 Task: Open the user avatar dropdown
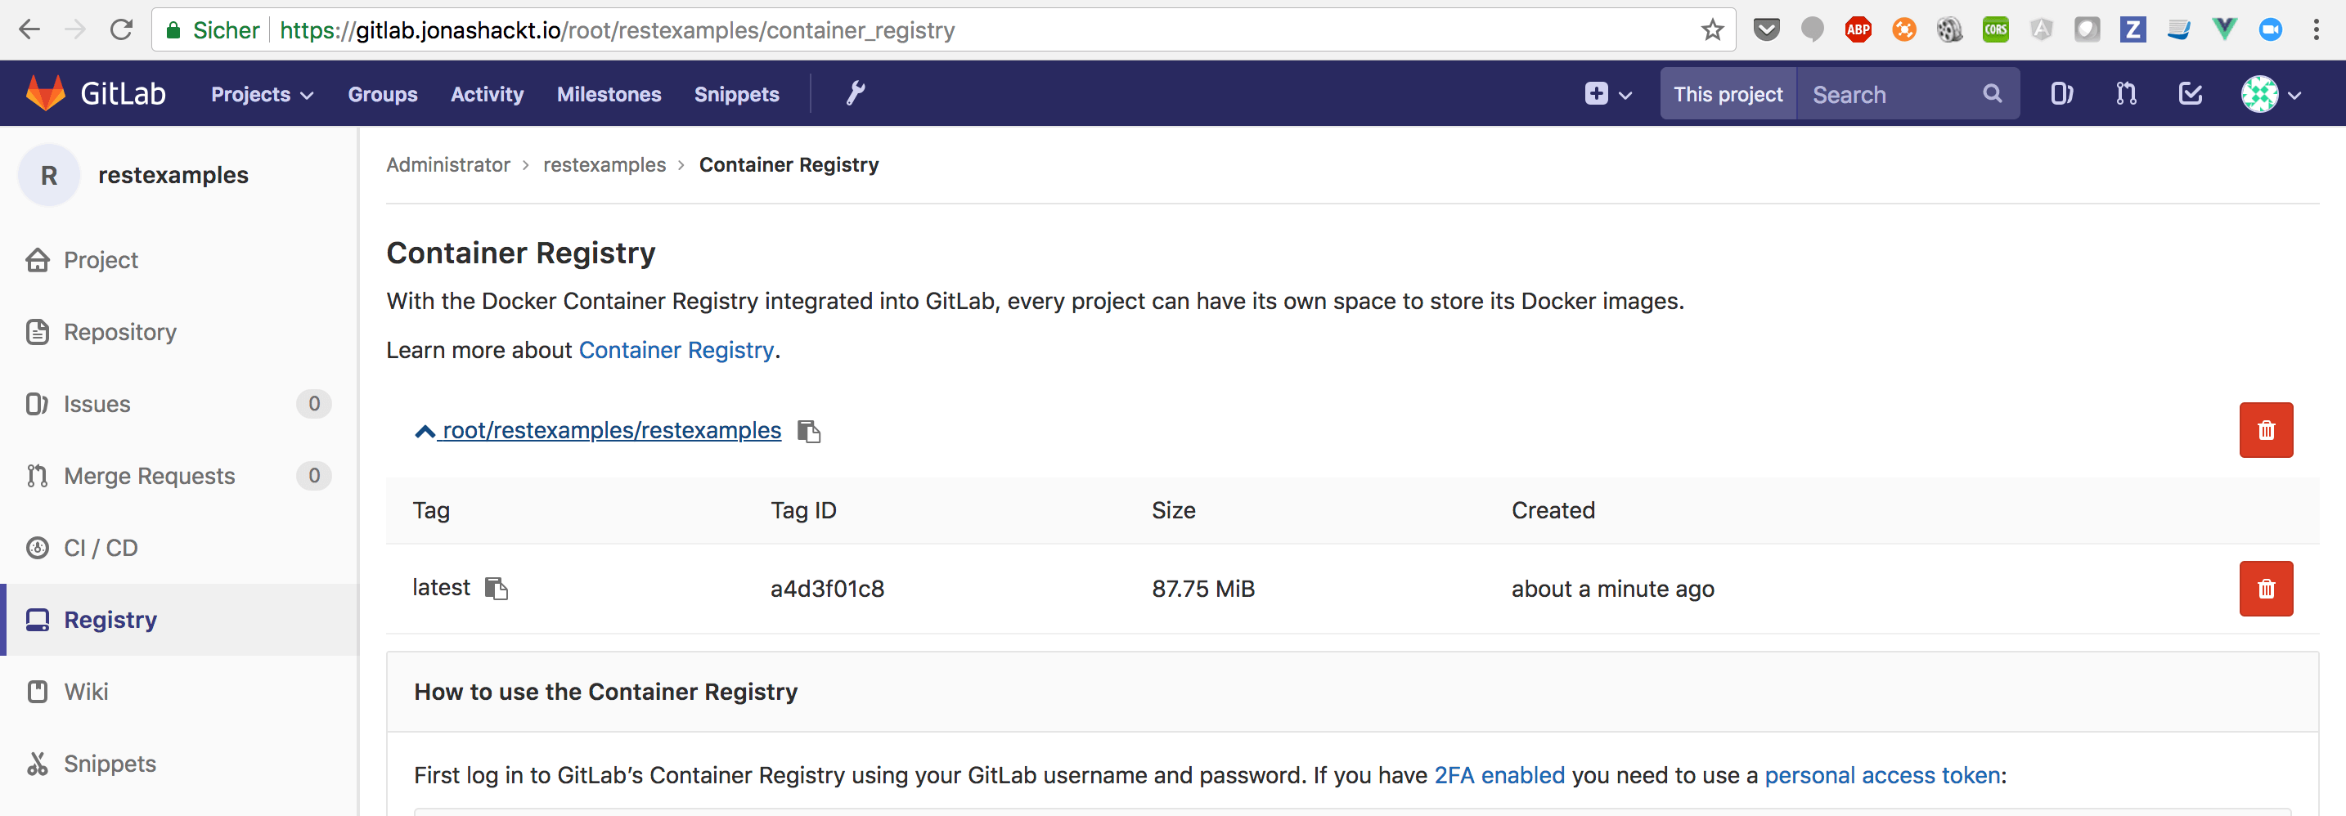tap(2271, 94)
